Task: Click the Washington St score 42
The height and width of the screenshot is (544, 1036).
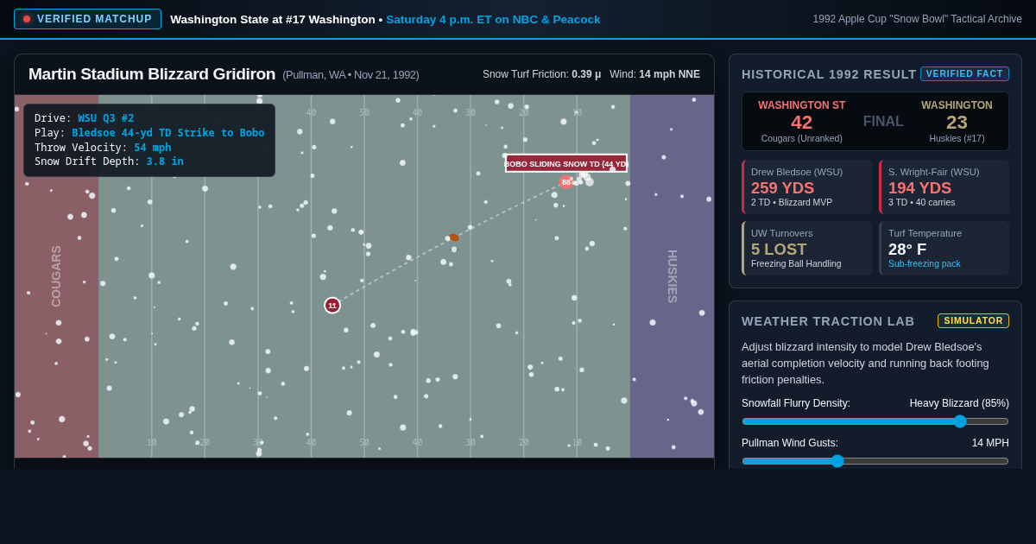Action: pos(802,123)
